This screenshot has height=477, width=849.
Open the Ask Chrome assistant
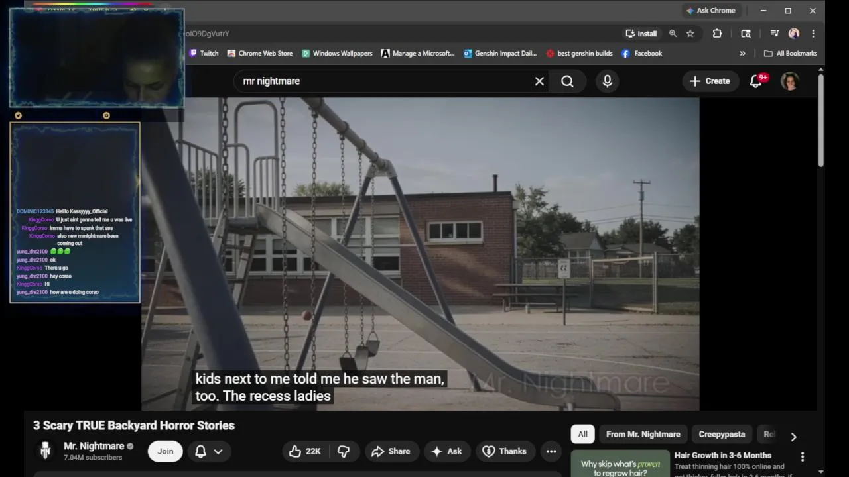click(x=710, y=11)
